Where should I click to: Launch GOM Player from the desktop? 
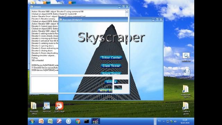click(59, 107)
